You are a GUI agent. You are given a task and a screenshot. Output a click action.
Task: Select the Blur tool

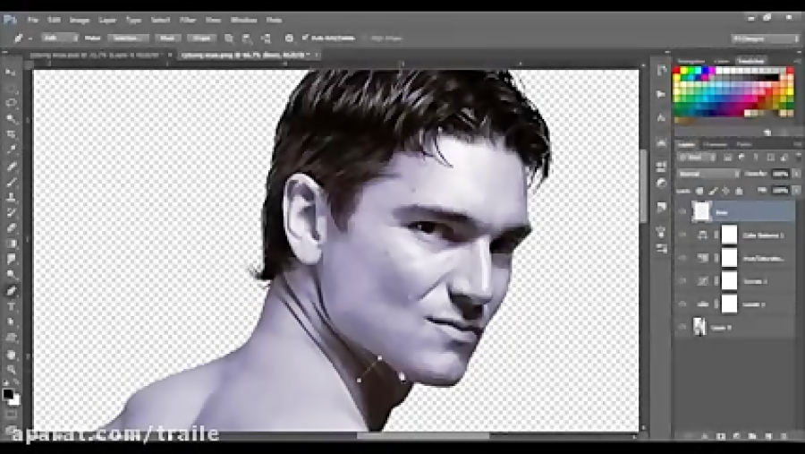[x=11, y=259]
